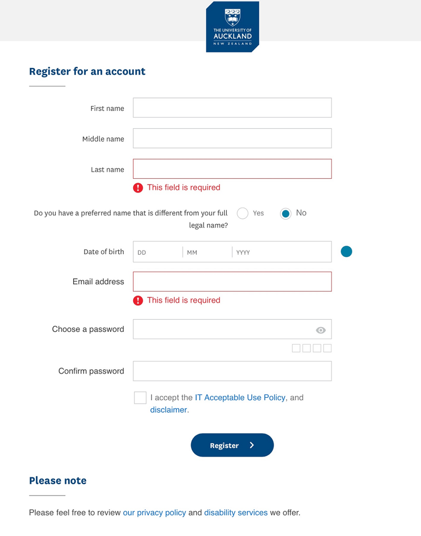
Task: Click the Last name error icon
Action: point(138,188)
